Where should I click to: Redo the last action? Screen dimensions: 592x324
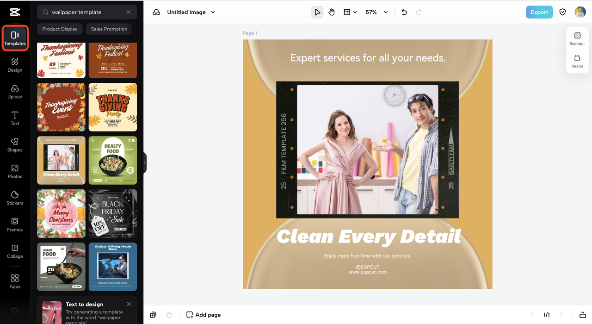pos(419,12)
